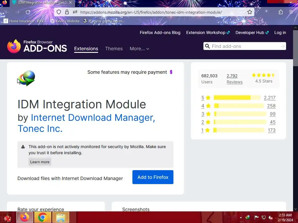This screenshot has width=298, height=223.
Task: Open Internet Download Manager author link
Action: (93, 118)
